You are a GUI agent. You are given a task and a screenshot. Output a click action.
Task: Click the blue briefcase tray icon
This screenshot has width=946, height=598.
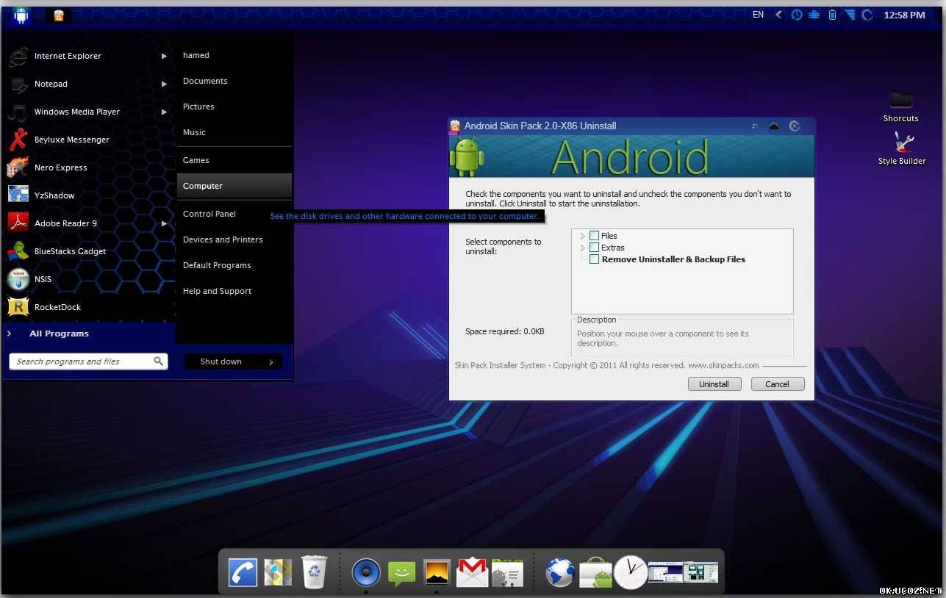coord(814,15)
